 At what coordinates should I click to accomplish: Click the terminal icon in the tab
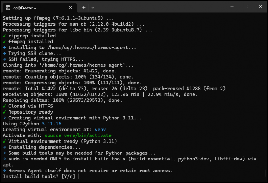tap(8, 8)
